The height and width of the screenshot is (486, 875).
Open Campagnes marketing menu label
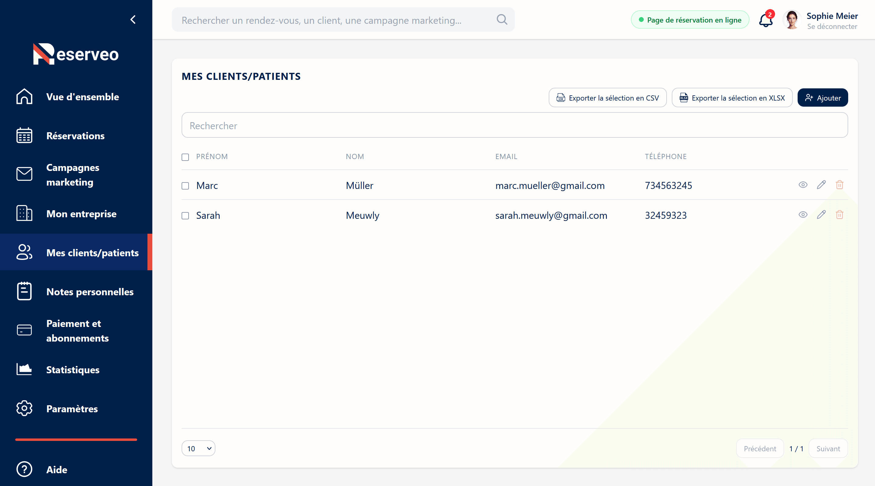[73, 175]
